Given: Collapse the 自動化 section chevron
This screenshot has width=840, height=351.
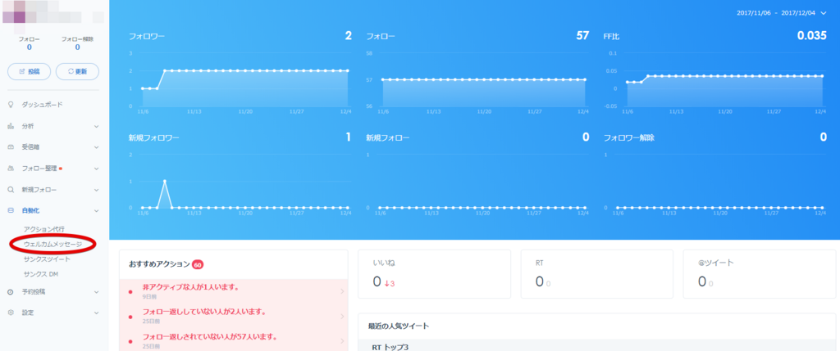Looking at the screenshot, I should point(97,212).
